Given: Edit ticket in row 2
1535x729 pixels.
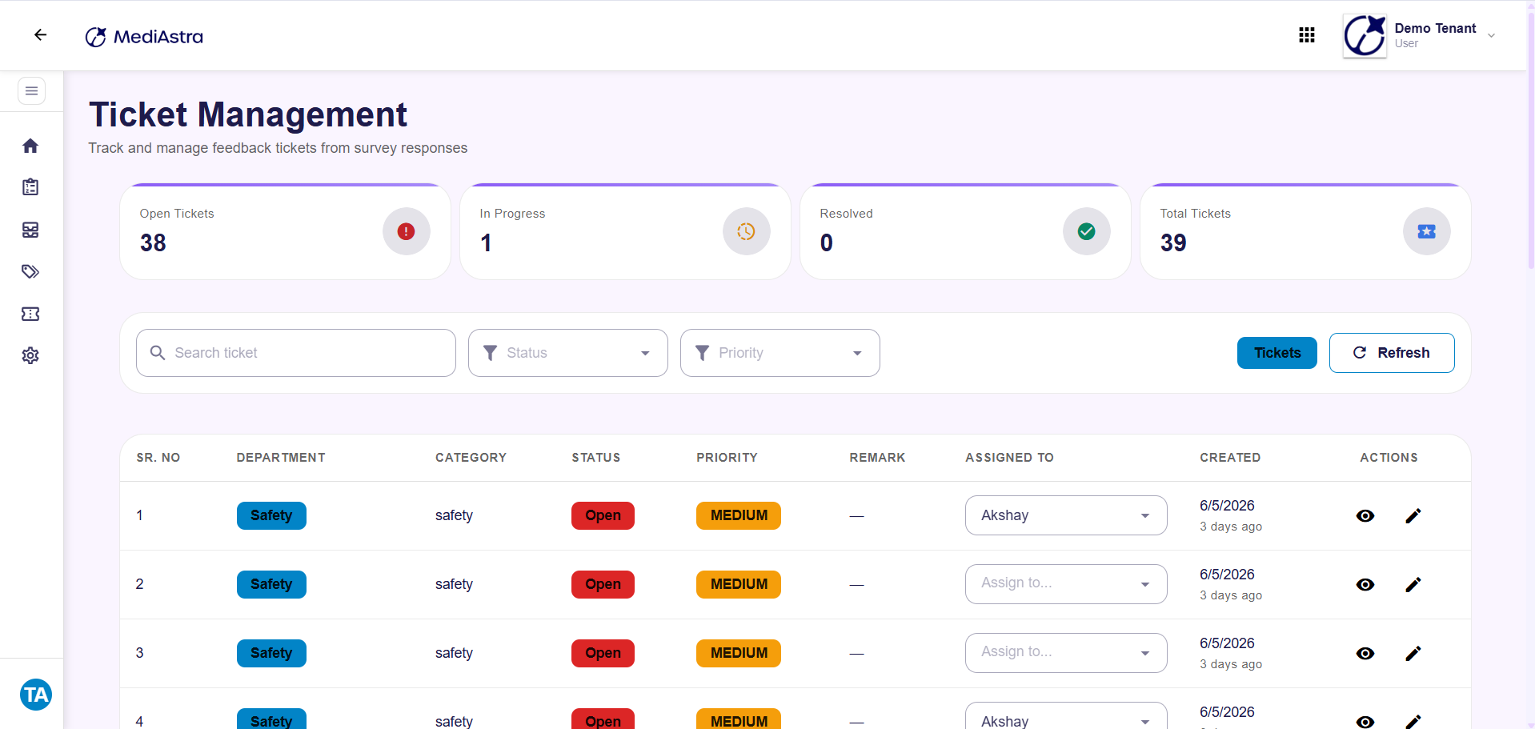Looking at the screenshot, I should click(1413, 585).
